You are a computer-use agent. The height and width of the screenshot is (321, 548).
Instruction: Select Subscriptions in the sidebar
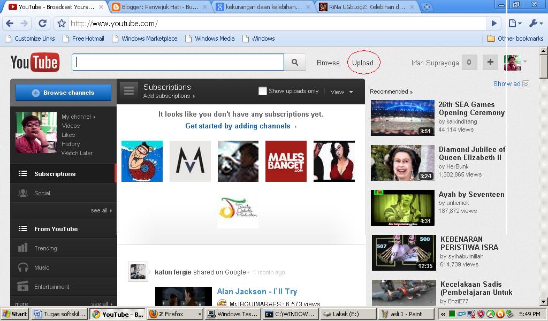(55, 173)
